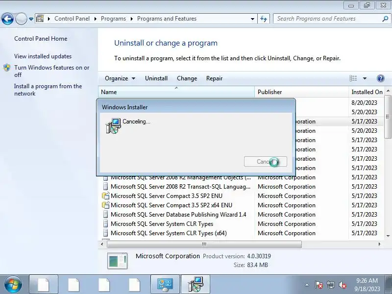Click the Forward navigation arrow
392x294 pixels.
[21, 19]
